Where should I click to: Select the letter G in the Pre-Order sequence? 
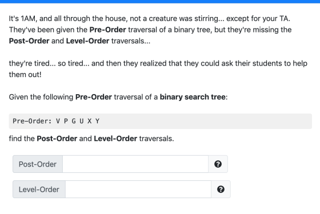[x=74, y=121]
